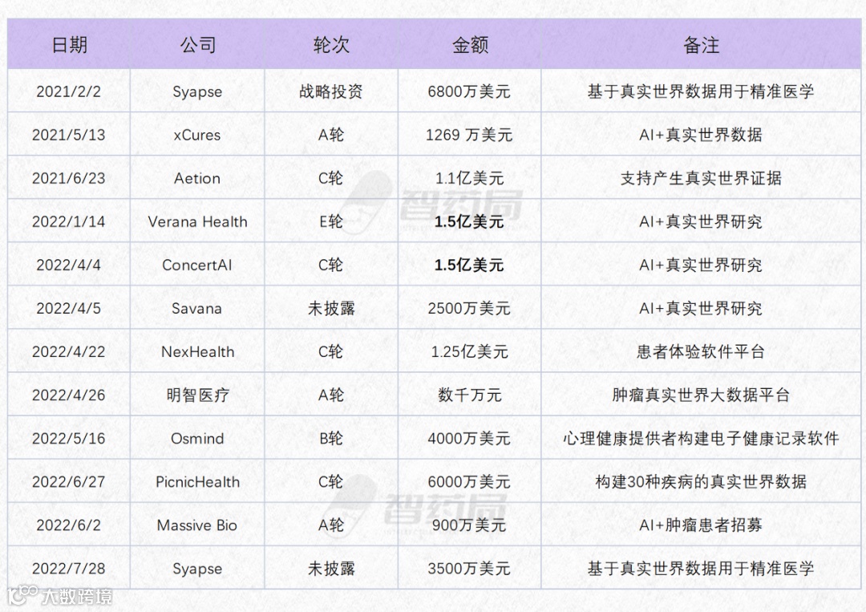This screenshot has height=612, width=866.
Task: Select the note 肿瘤真实世界大数据平台
Action: pyautogui.click(x=701, y=395)
